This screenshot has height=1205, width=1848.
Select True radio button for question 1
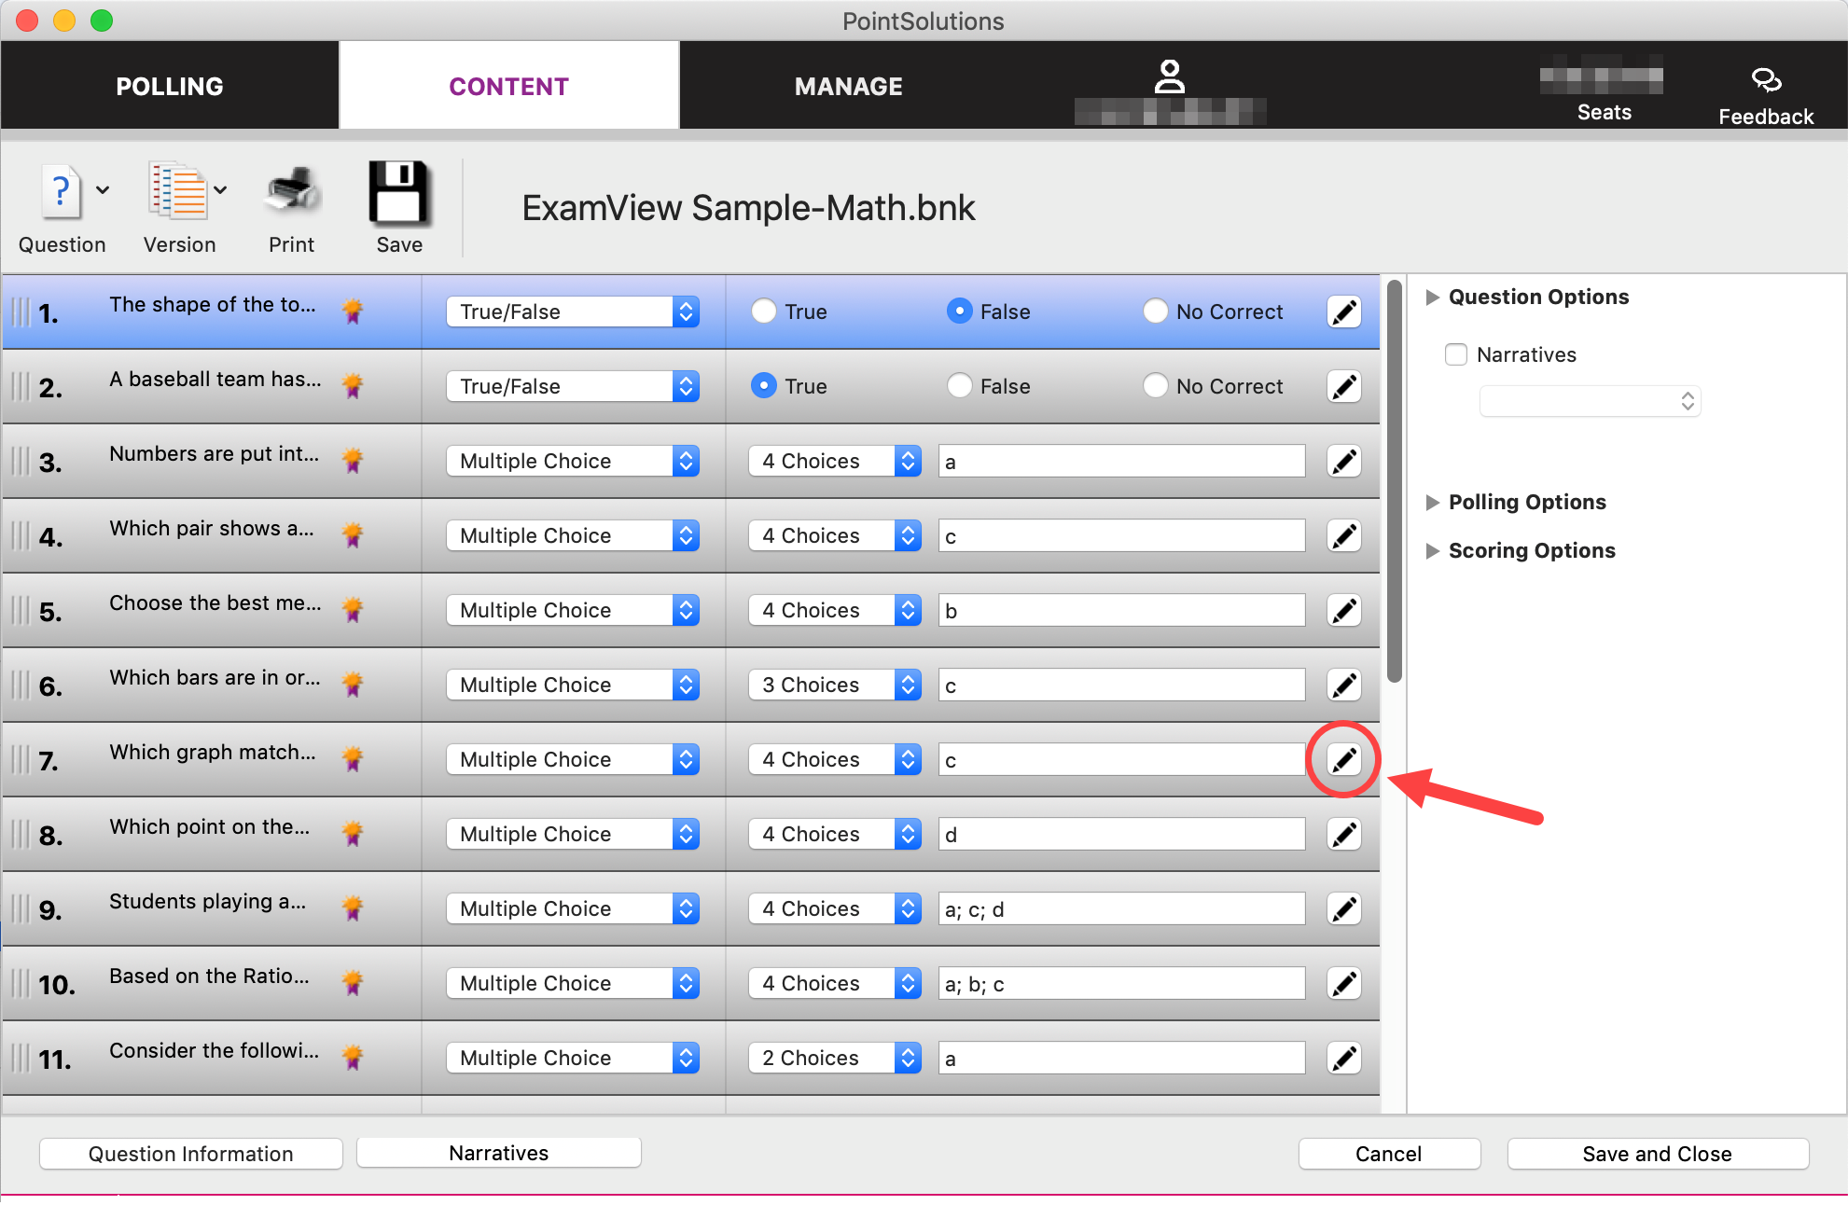click(762, 311)
